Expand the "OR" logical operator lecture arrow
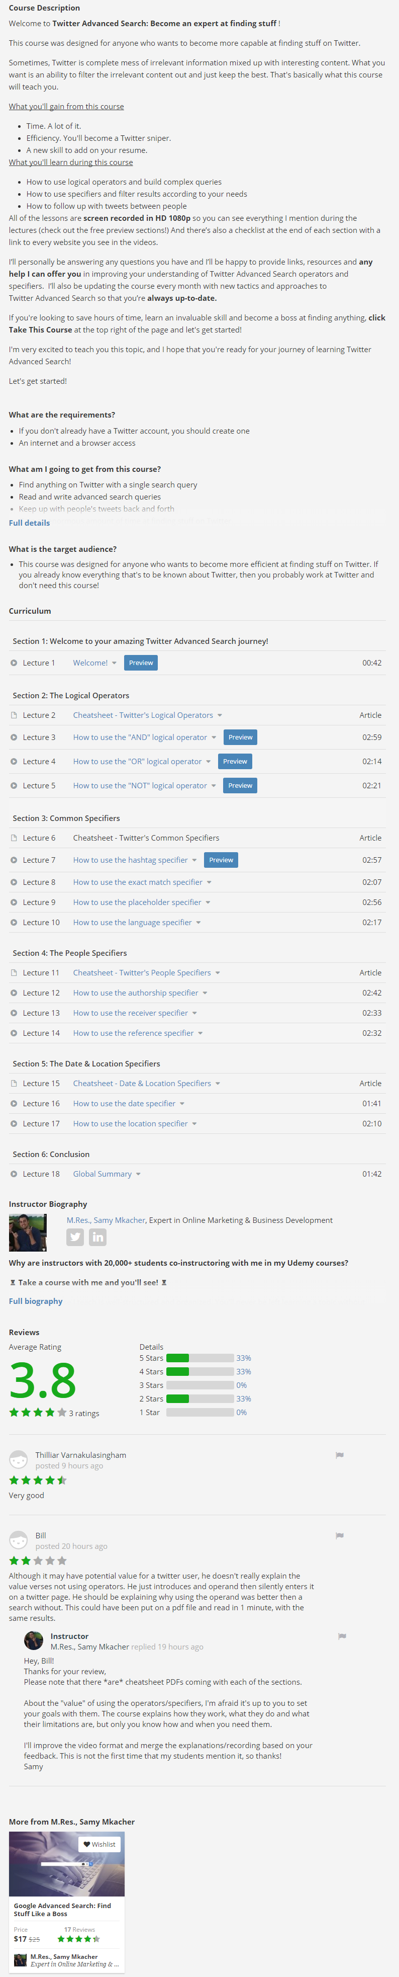This screenshot has height=1977, width=399. 208,762
